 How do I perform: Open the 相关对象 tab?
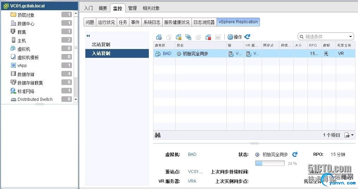tap(151, 8)
